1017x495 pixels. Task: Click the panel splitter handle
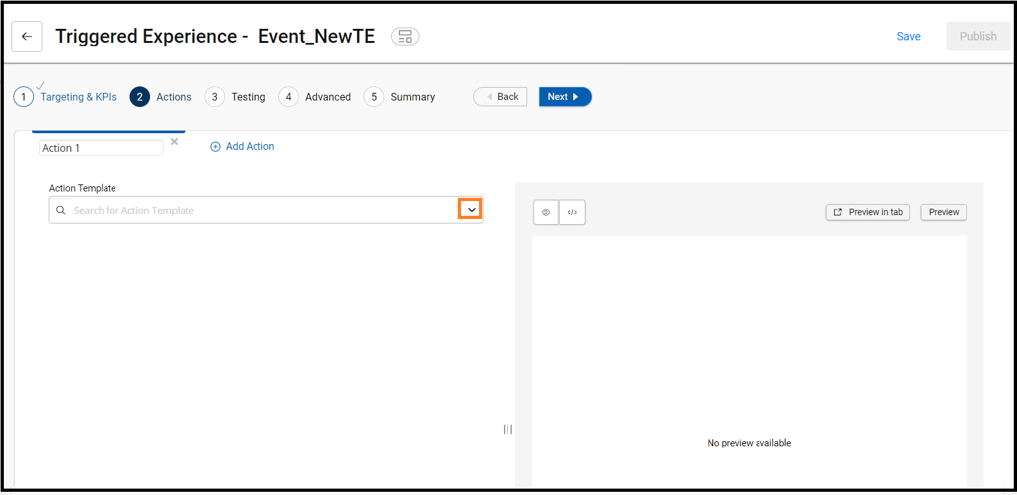point(508,429)
